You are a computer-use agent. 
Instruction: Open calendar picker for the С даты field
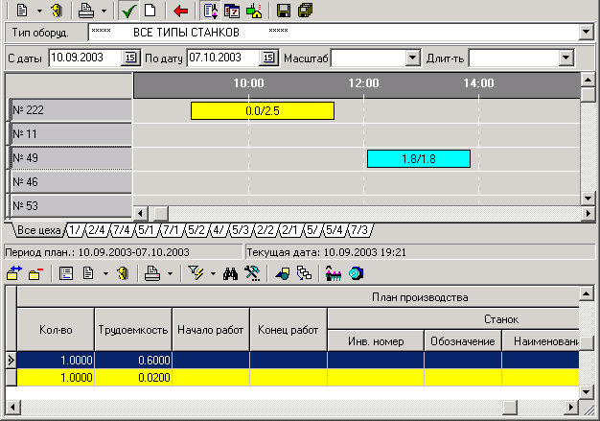[129, 58]
